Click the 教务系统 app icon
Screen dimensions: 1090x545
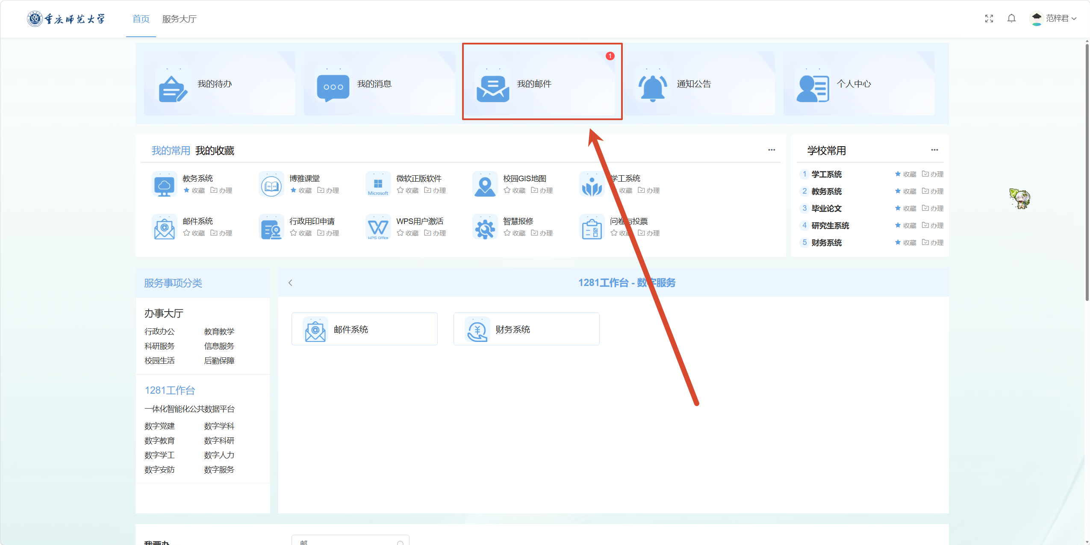(x=165, y=185)
